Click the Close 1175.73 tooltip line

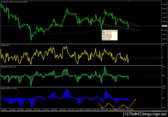point(107,38)
